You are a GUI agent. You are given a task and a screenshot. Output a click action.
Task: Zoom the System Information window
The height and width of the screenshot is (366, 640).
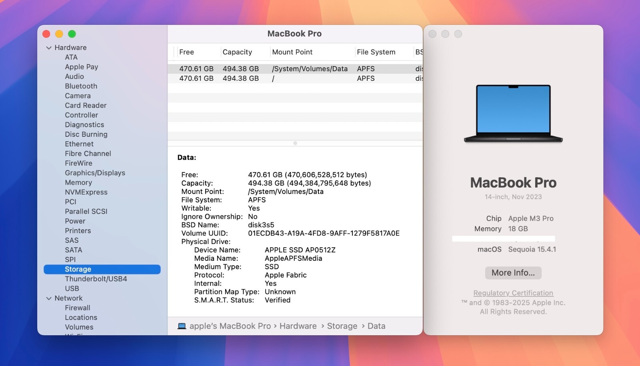72,34
